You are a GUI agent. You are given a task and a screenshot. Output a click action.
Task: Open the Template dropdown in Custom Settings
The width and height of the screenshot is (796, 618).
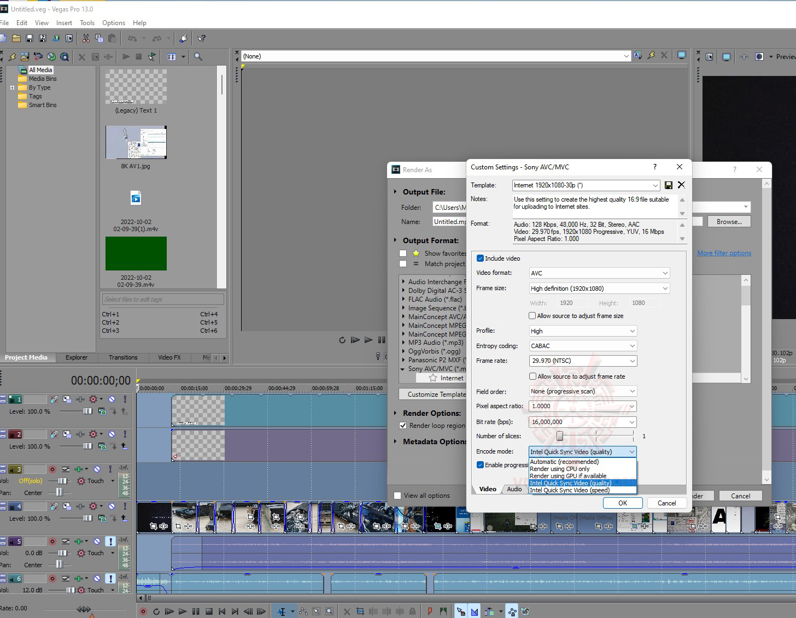pyautogui.click(x=587, y=185)
